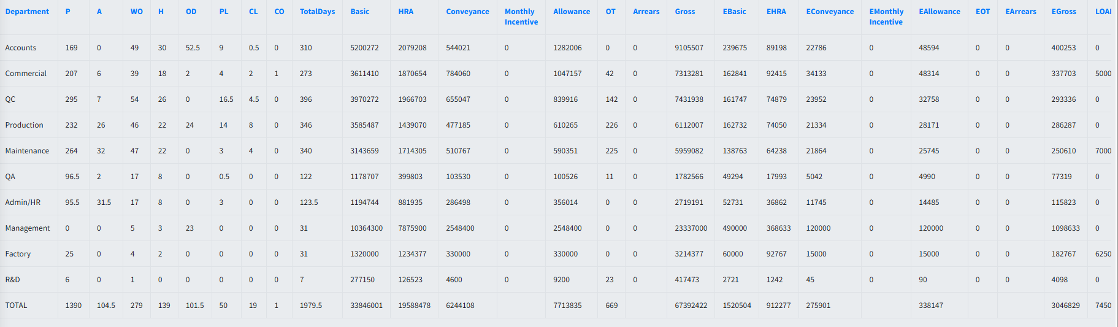Select the HRA column header
This screenshot has height=327, width=1118.
click(x=405, y=12)
